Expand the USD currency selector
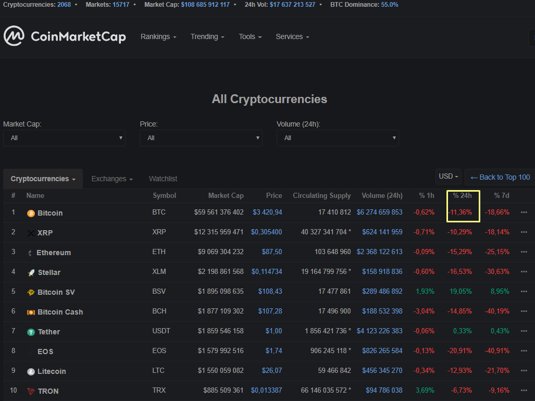The width and height of the screenshot is (535, 401). click(449, 177)
